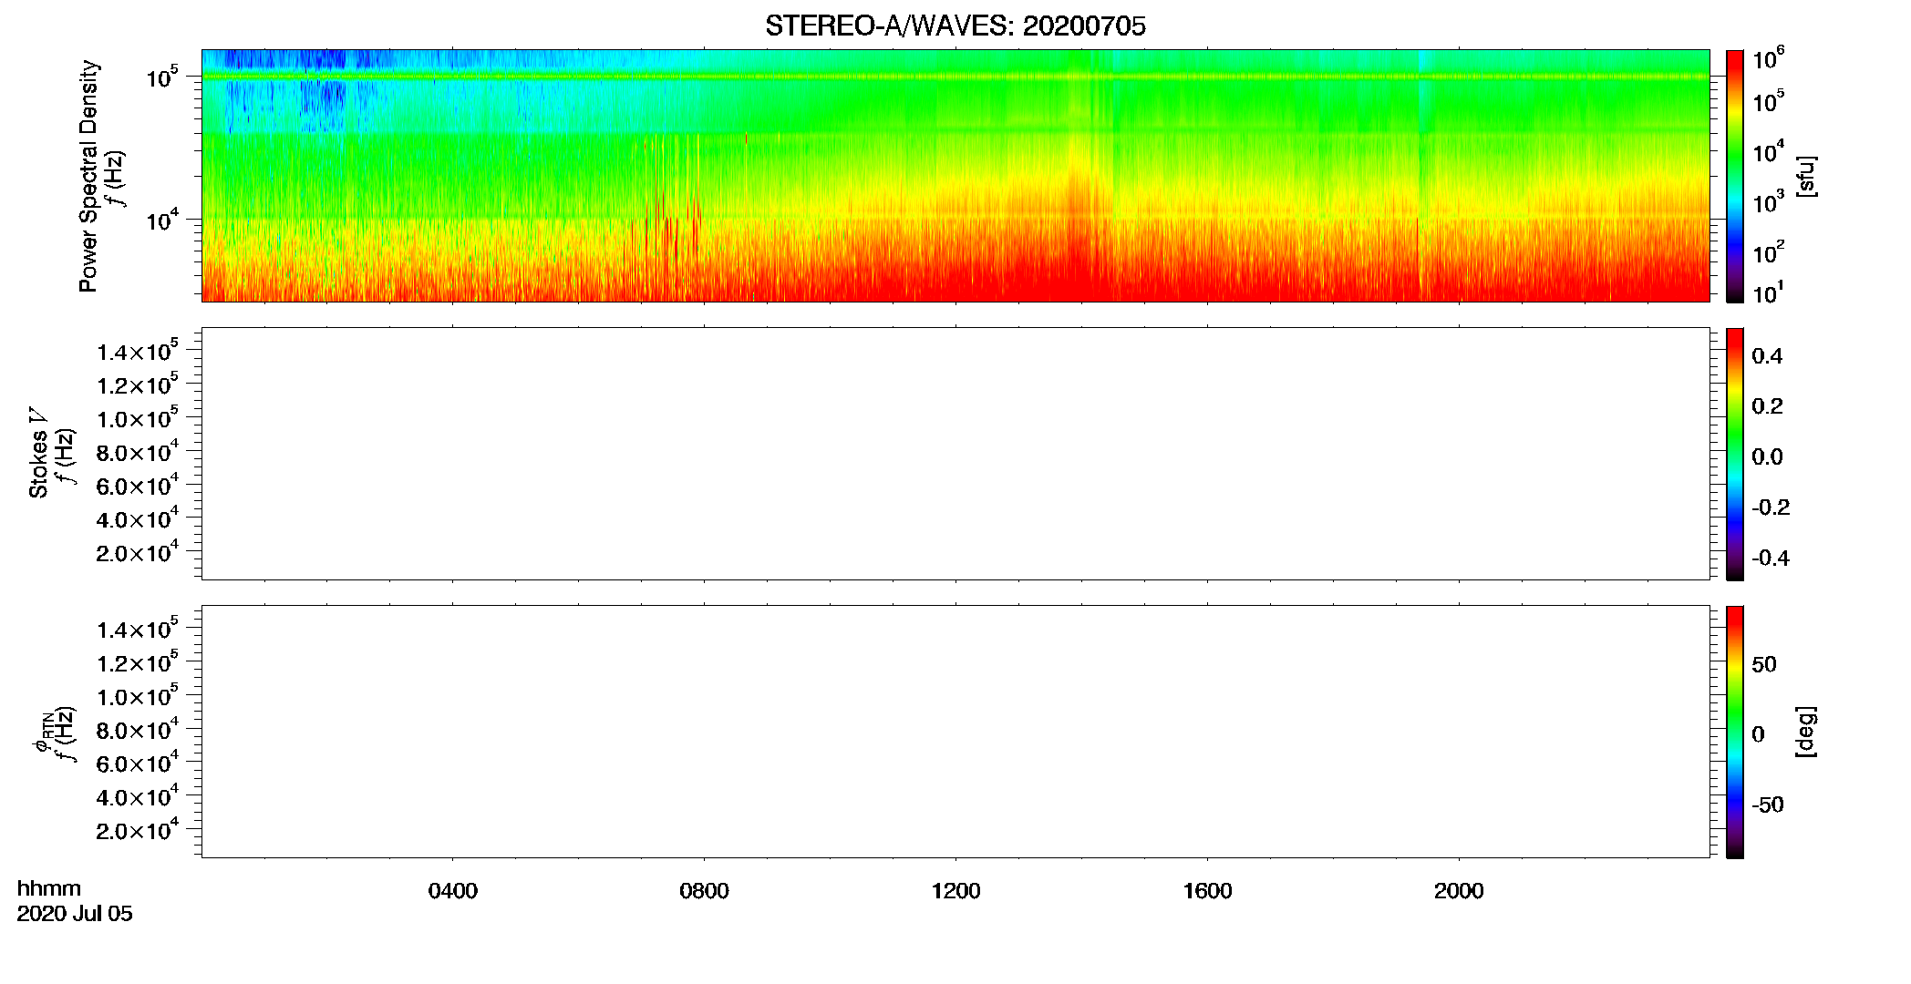Click the Stokes V color bar
1911x984 pixels.
coord(1735,454)
